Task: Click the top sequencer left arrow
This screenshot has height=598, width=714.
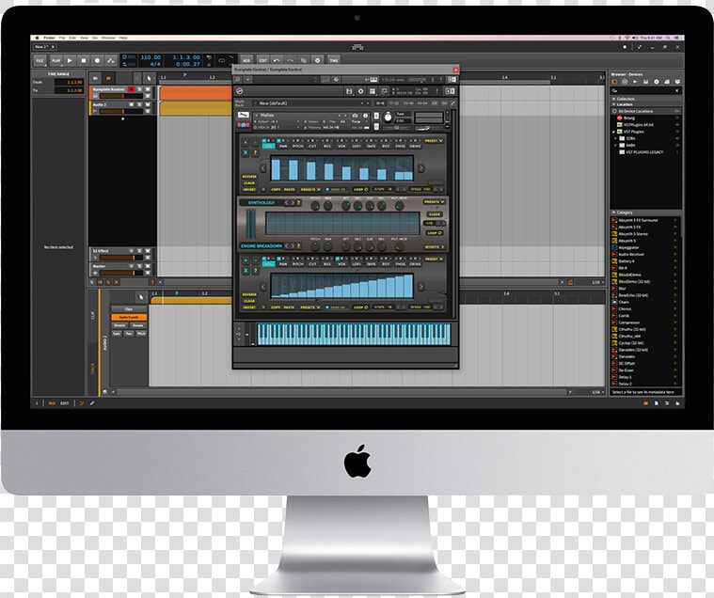Action: pos(262,168)
